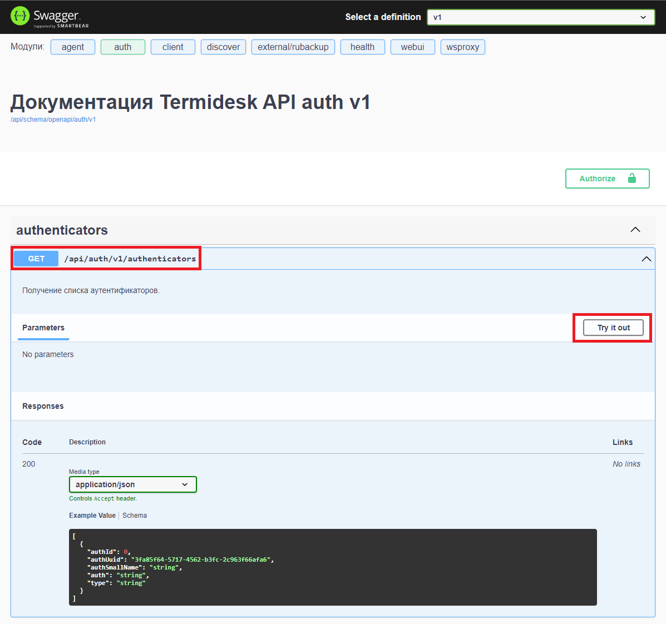Viewport: 666px width, 624px height.
Task: Click the green padlock icon on Authorize
Action: pyautogui.click(x=632, y=179)
